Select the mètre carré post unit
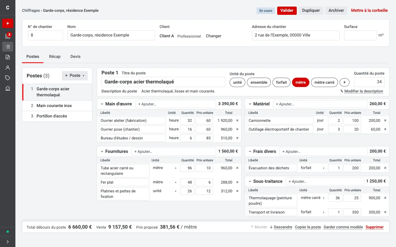The width and height of the screenshot is (396, 247). click(324, 82)
